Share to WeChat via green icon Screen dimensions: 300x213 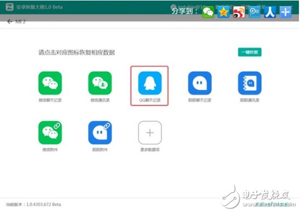coord(208,12)
